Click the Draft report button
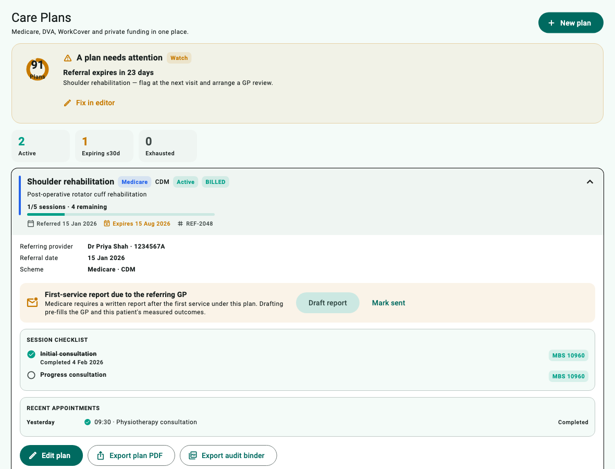Image resolution: width=615 pixels, height=469 pixels. tap(327, 303)
